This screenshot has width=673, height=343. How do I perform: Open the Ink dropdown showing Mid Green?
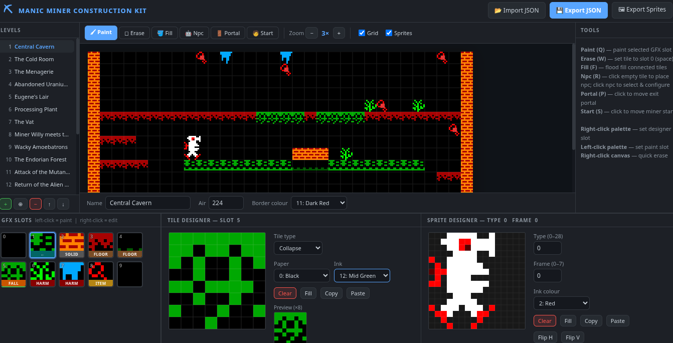point(362,276)
